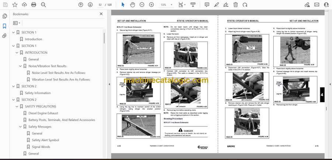
Task: Click the upload to cloud icon
Action: coord(24,5)
